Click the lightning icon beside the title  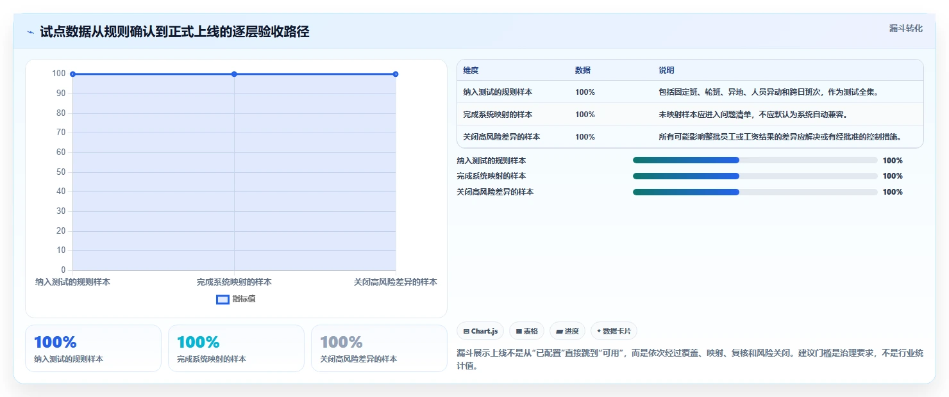30,32
